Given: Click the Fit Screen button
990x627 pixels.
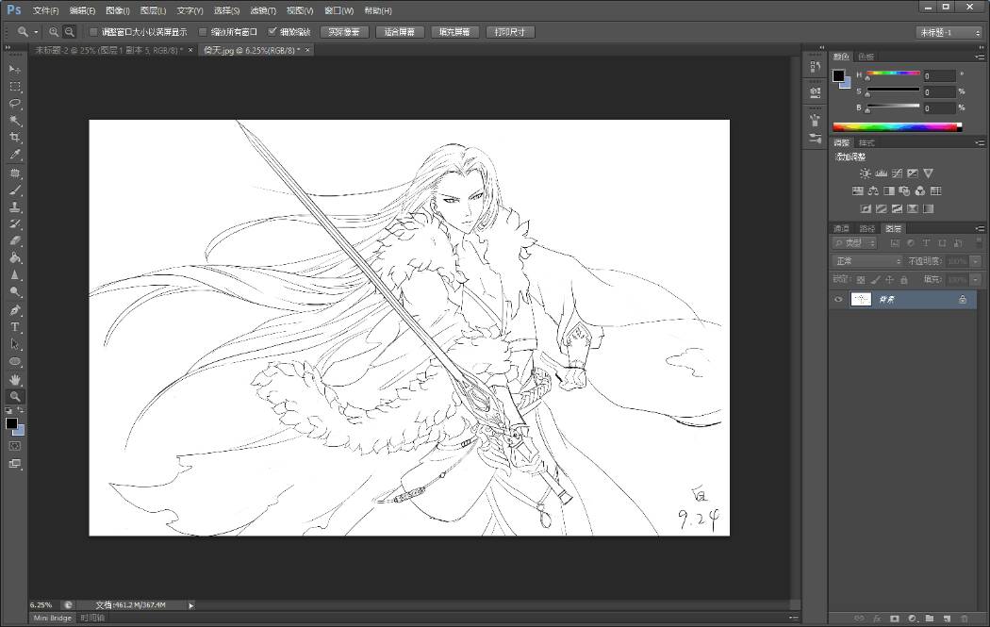Looking at the screenshot, I should tap(399, 32).
